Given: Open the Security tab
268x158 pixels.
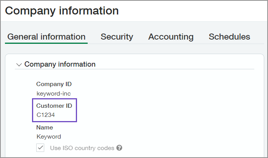Looking at the screenshot, I should click(x=117, y=37).
